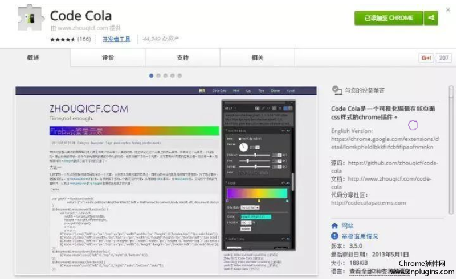Close the extension detail overlay
The height and width of the screenshot is (279, 457).
click(x=448, y=10)
